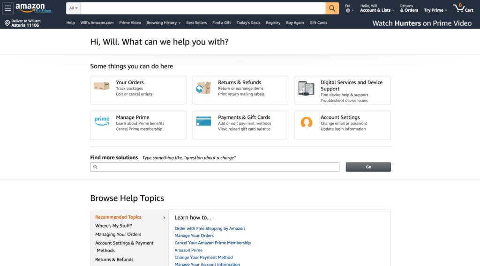This screenshot has height=266, width=480.
Task: Expand the Account & Lists dropdown
Action: (x=377, y=8)
